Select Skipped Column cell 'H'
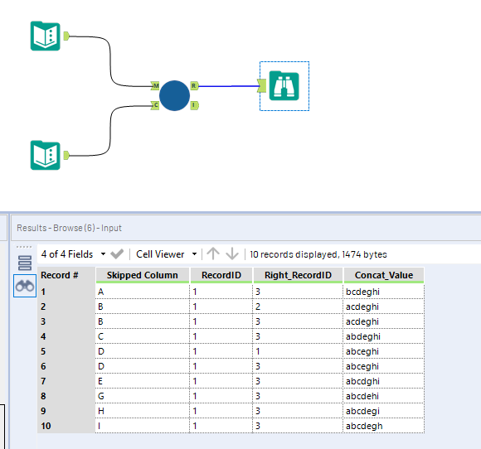The width and height of the screenshot is (481, 449). click(143, 411)
